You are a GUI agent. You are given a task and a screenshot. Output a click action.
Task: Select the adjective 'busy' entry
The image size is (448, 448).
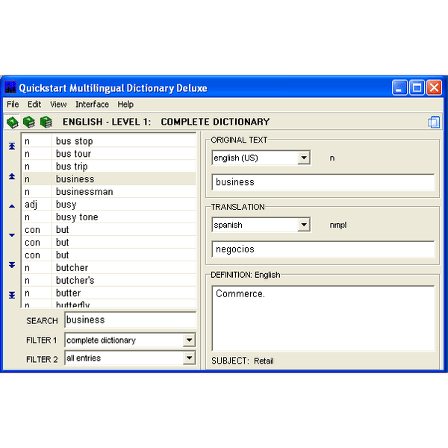[x=109, y=205]
